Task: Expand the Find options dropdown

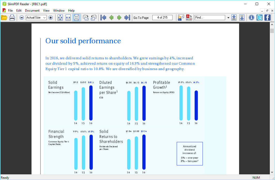Action: [228, 17]
